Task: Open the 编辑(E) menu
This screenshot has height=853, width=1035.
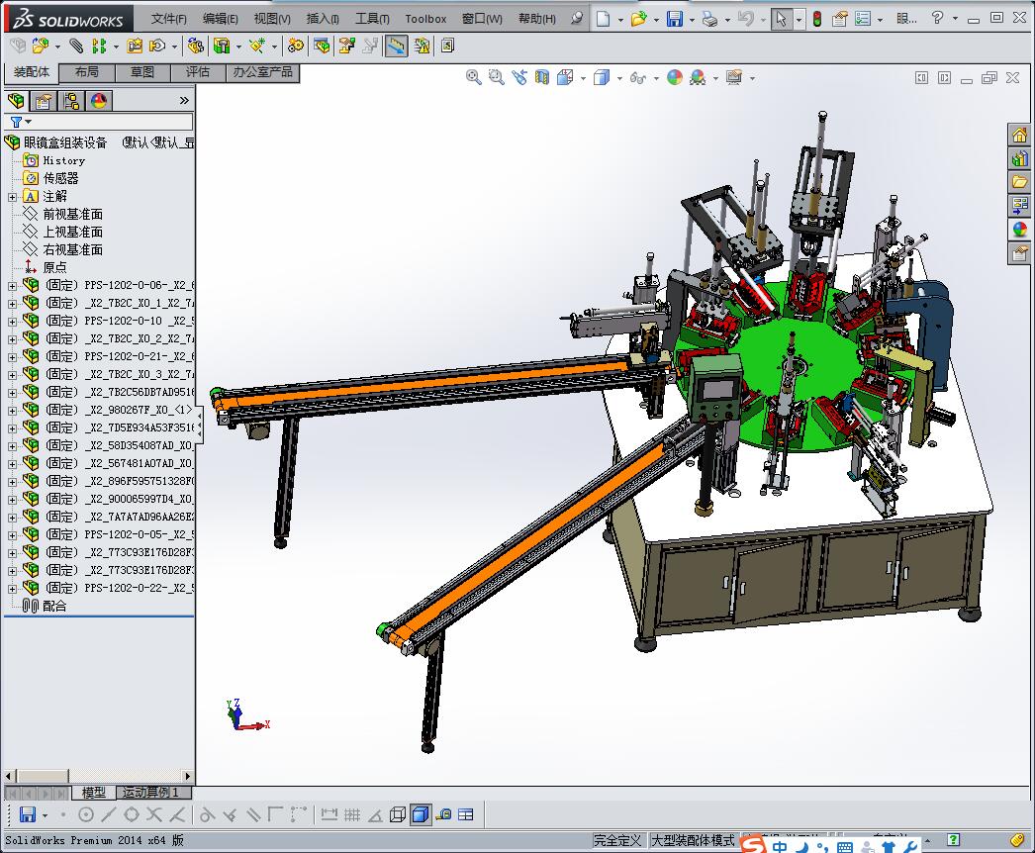Action: (220, 19)
